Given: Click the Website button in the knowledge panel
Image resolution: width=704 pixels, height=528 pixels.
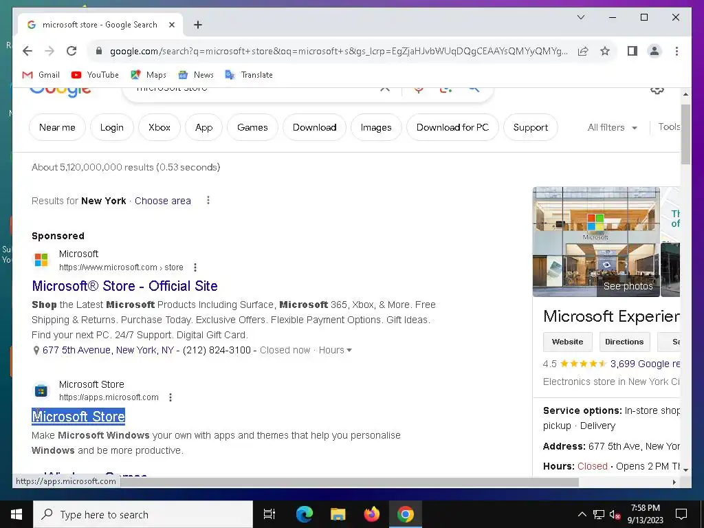Looking at the screenshot, I should pos(567,342).
